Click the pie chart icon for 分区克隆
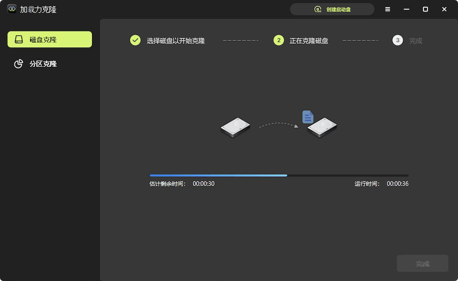The image size is (458, 281). [x=18, y=64]
